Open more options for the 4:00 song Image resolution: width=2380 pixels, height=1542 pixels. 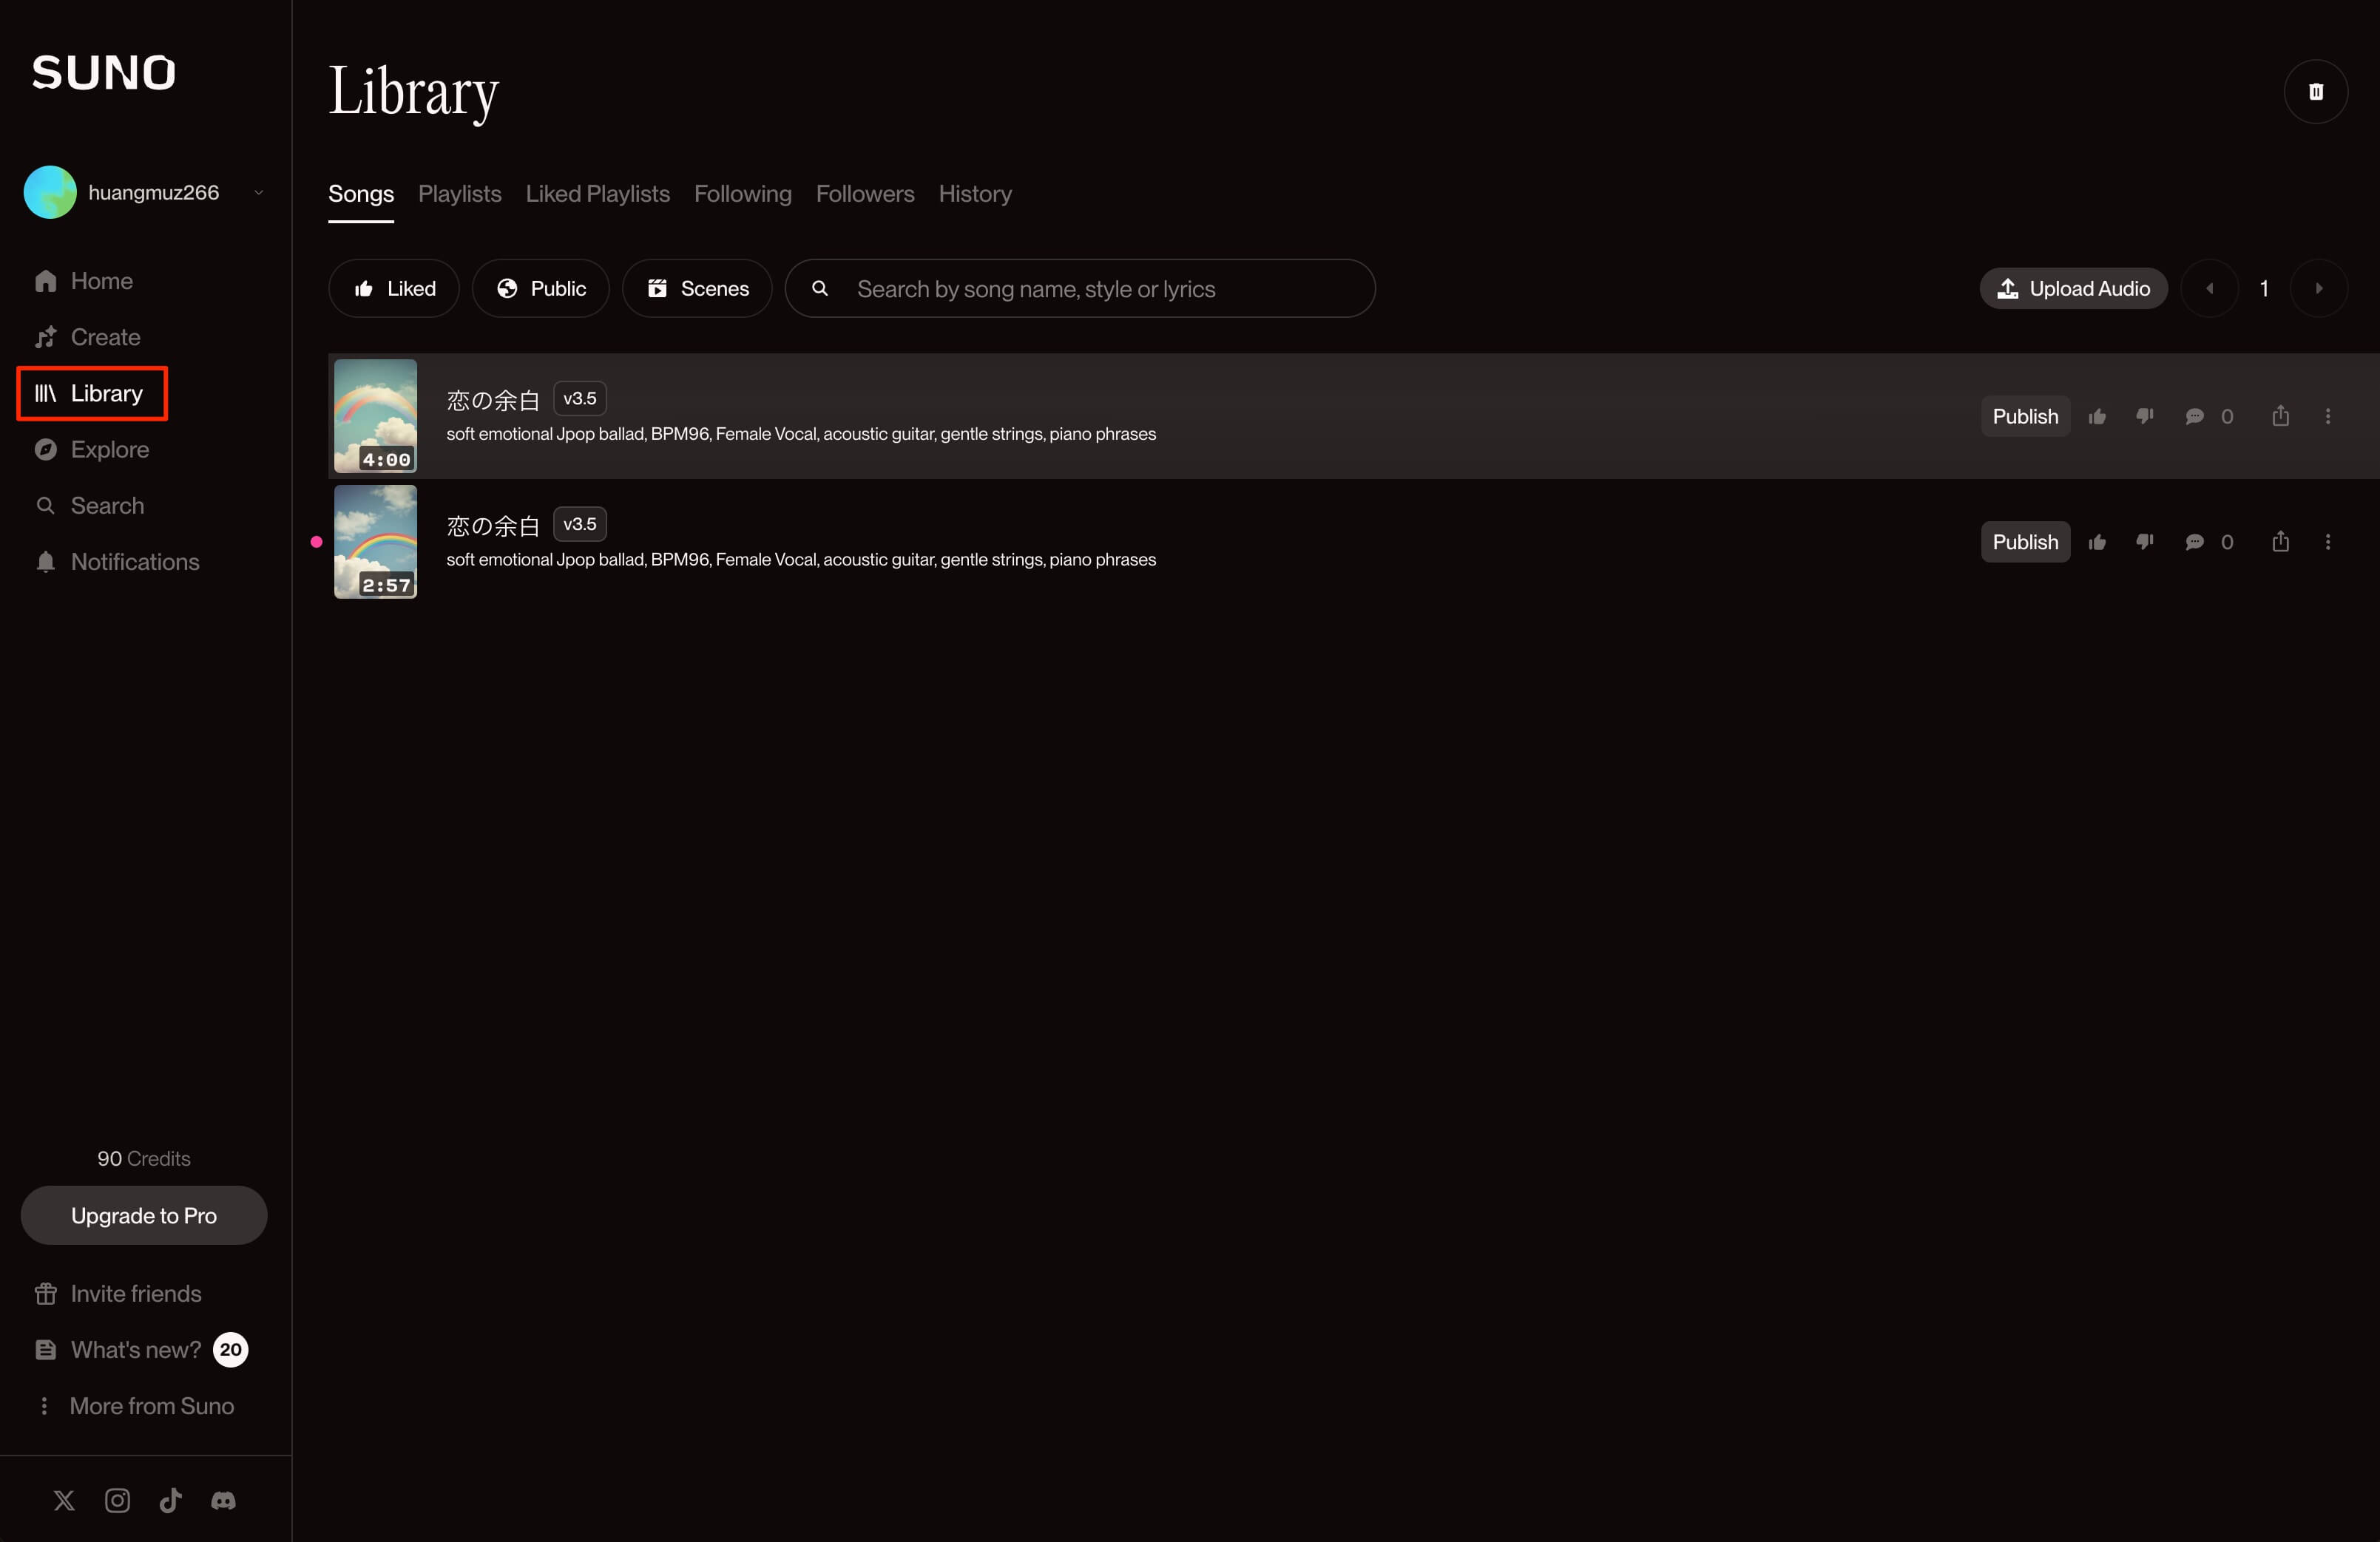[2327, 417]
